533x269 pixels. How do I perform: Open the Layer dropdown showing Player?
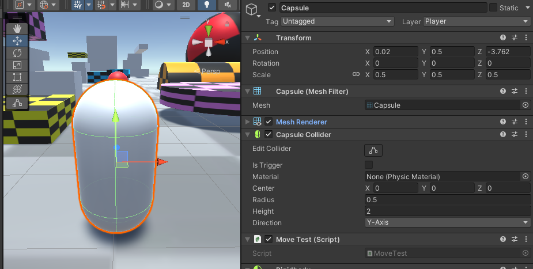pos(477,21)
